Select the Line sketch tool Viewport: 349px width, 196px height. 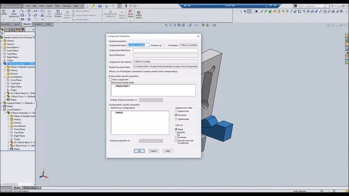pos(22,11)
